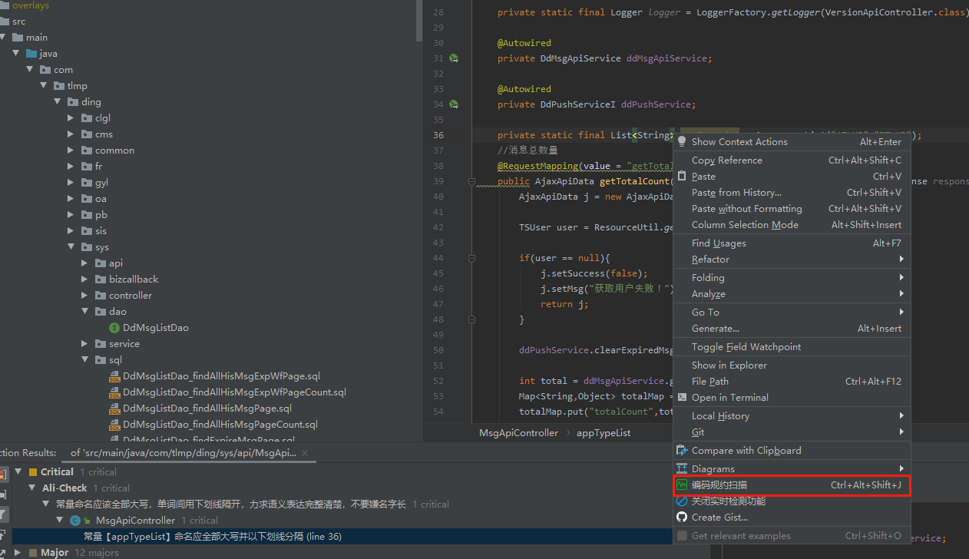Expand the Major inspection group
969x559 pixels.
point(18,552)
